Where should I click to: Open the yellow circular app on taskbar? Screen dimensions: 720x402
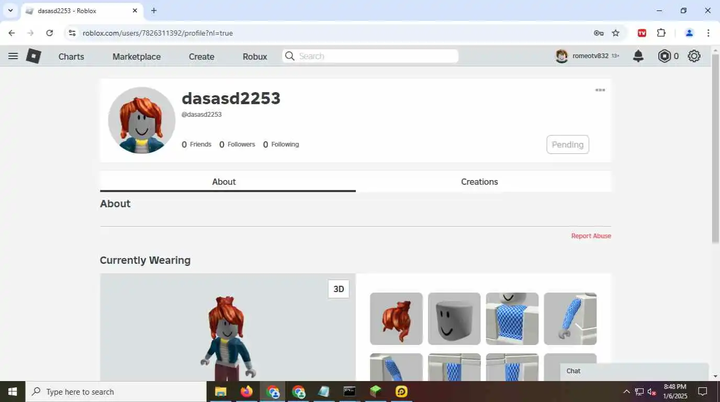pyautogui.click(x=401, y=392)
